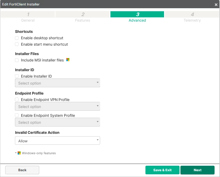Click the Shortcuts section heading
Viewport: 220px width, 177px height.
(x=24, y=32)
